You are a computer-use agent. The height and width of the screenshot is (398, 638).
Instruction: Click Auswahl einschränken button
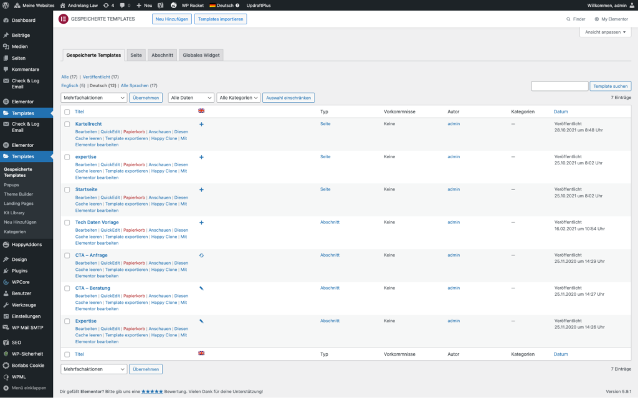[288, 98]
